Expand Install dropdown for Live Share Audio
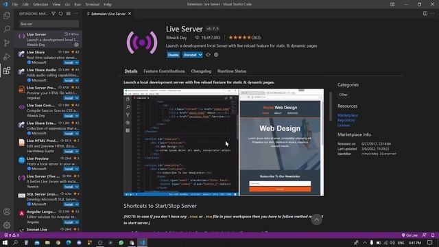This screenshot has width=439, height=247. point(77,80)
